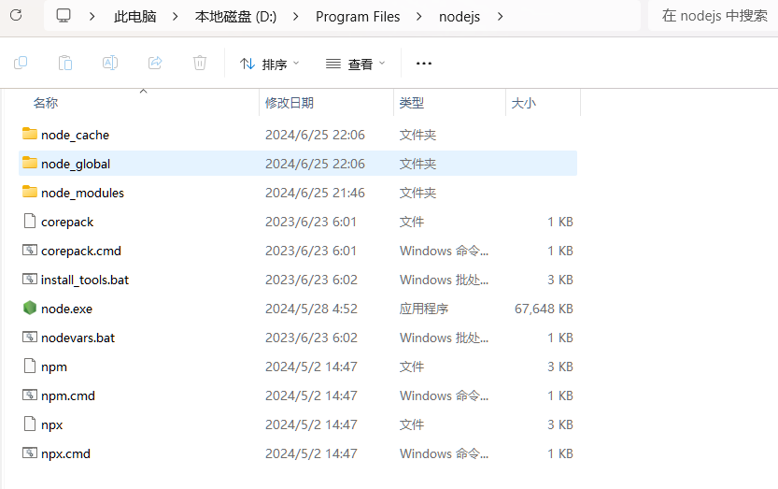
Task: Sort by 修改日期 column header
Action: [x=290, y=103]
